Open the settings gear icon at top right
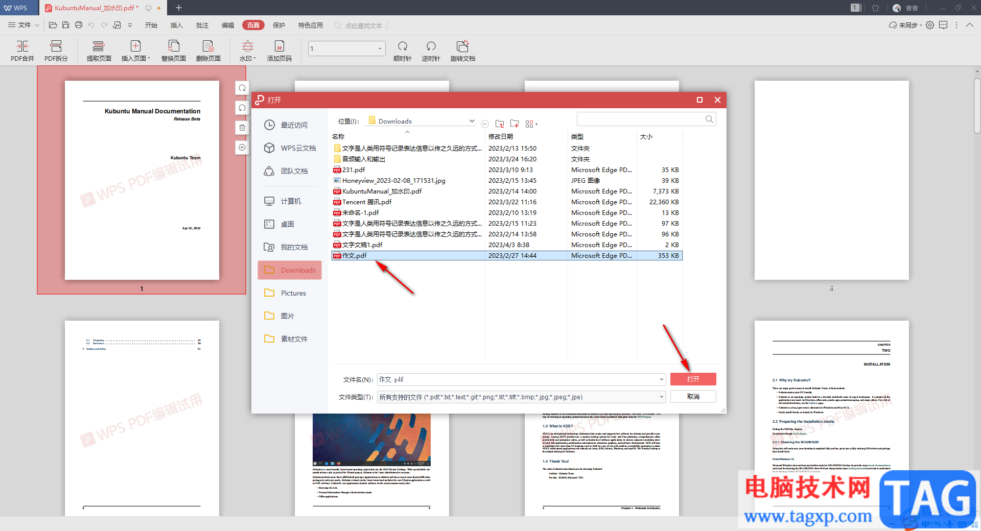The image size is (981, 531). tap(930, 25)
